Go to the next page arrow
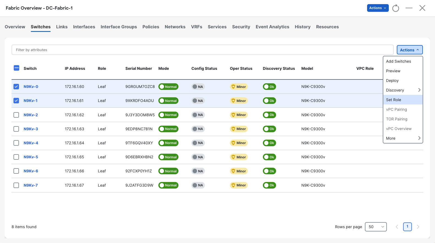Image resolution: width=435 pixels, height=243 pixels. [418, 227]
